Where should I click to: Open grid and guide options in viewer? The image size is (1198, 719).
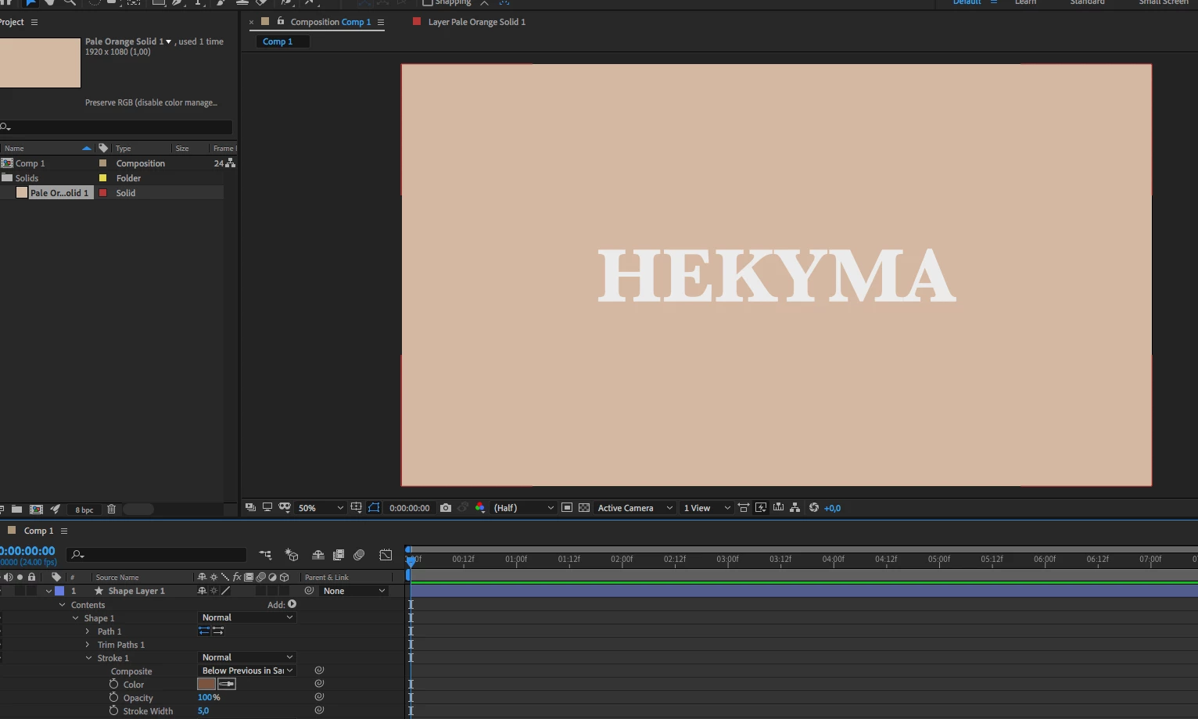pyautogui.click(x=357, y=507)
